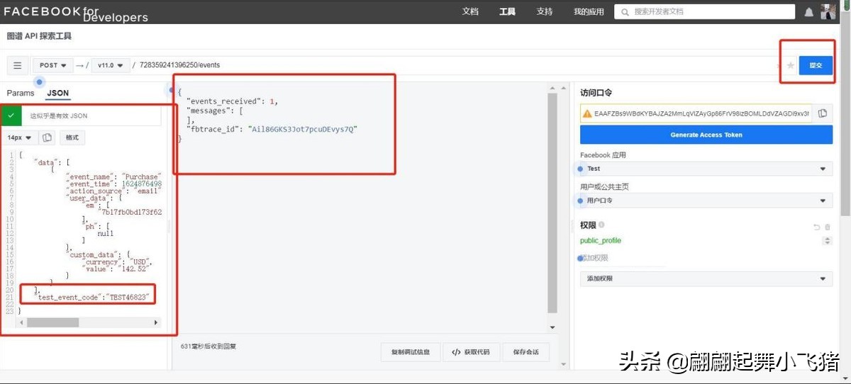Open the 添加权限 dropdown
The width and height of the screenshot is (851, 384).
[x=706, y=278]
